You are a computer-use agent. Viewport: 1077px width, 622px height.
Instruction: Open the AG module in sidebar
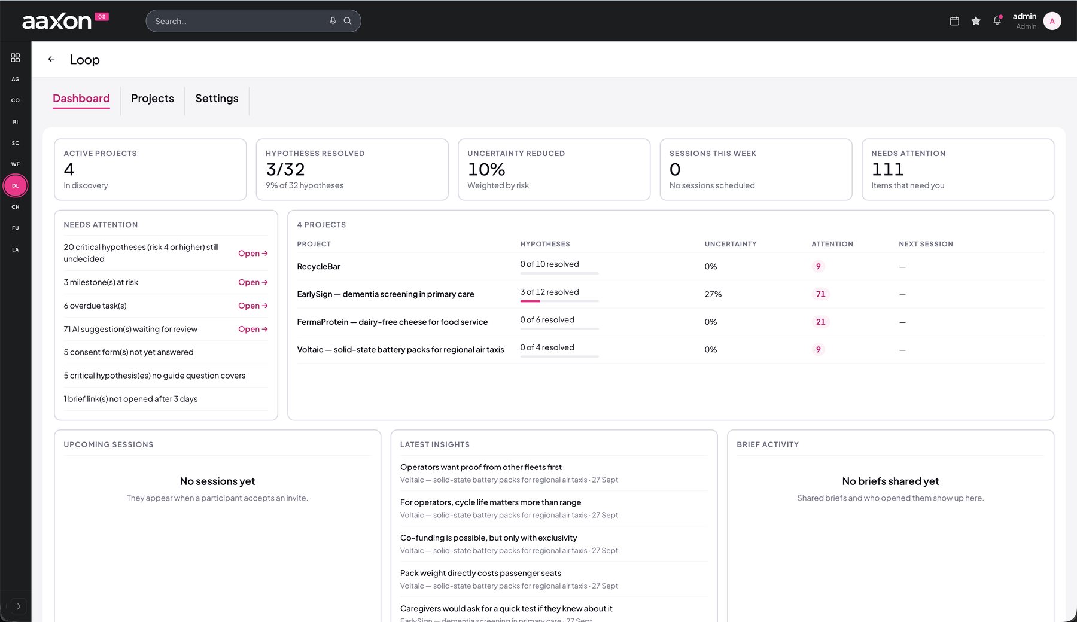click(16, 79)
